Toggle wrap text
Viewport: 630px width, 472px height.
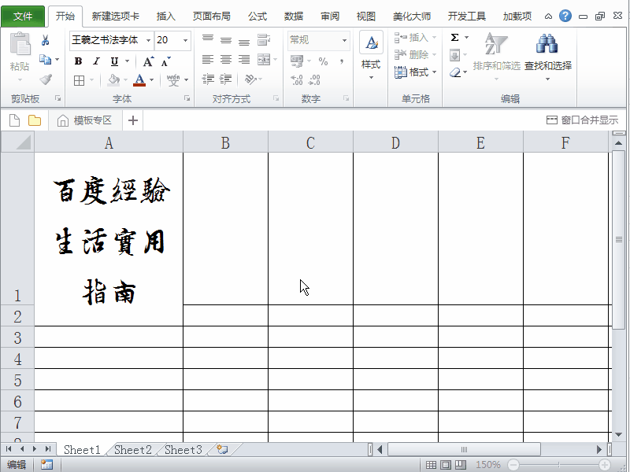(x=264, y=40)
